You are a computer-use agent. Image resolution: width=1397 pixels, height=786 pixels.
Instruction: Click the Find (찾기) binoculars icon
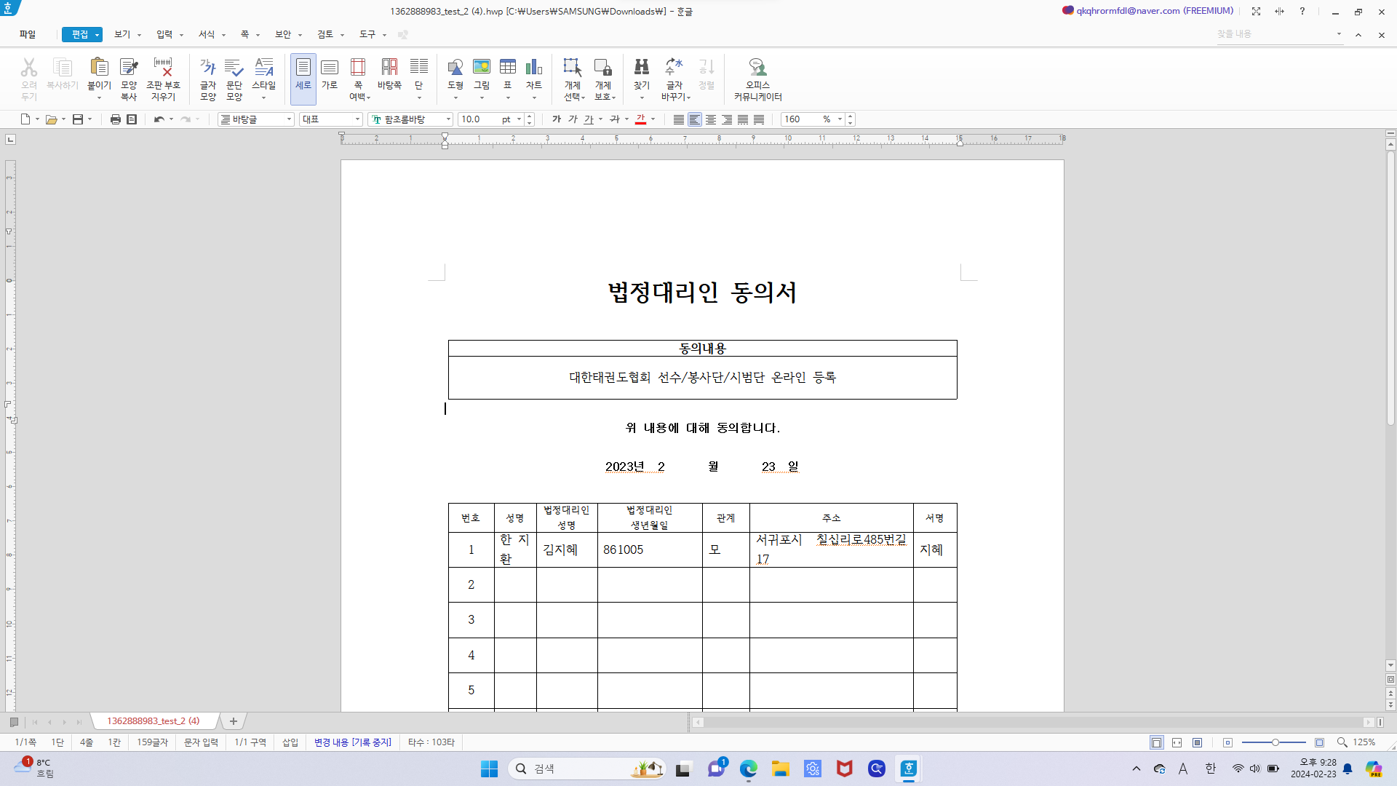(642, 68)
